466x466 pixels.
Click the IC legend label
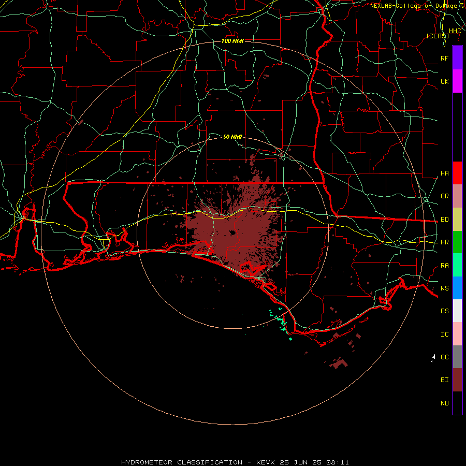444,334
